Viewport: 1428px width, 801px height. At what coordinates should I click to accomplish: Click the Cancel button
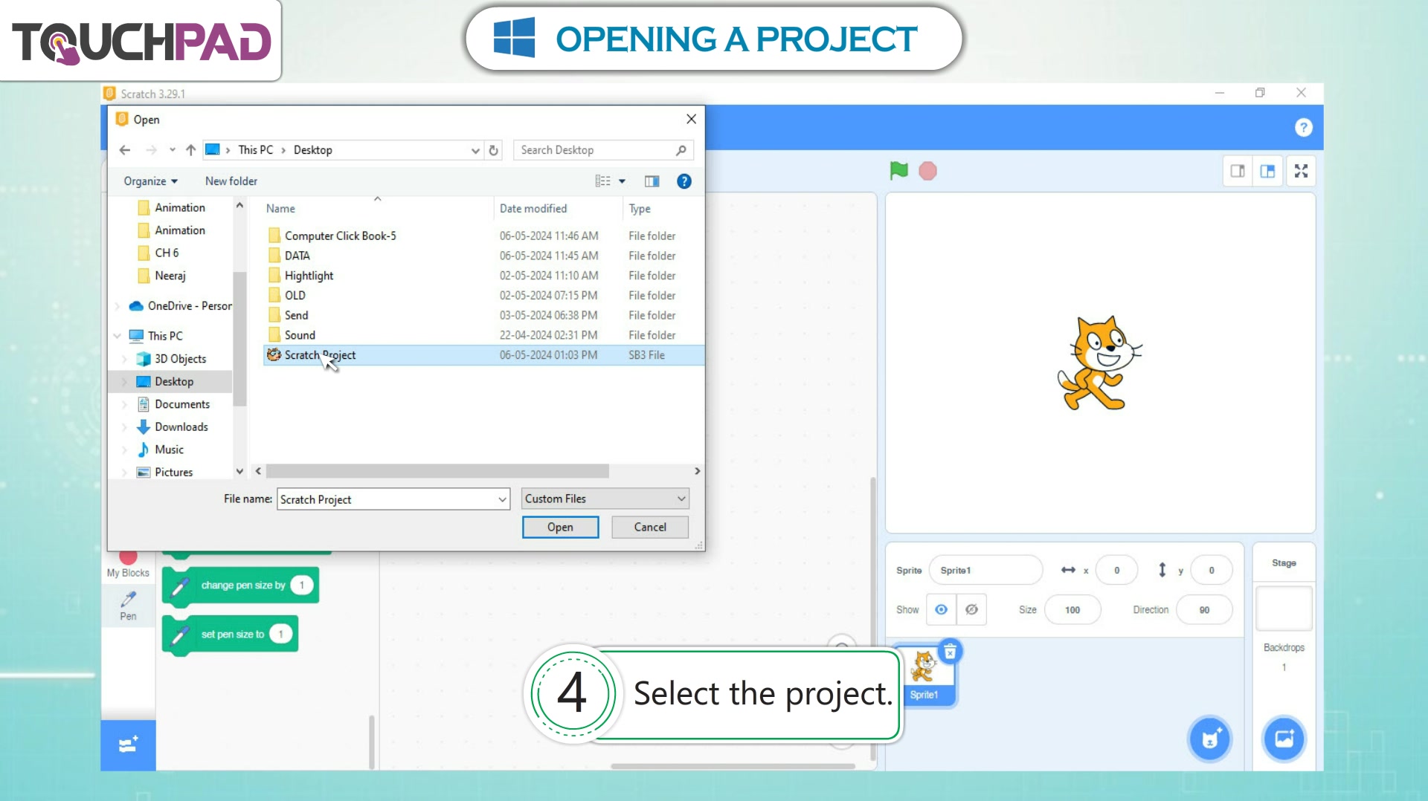point(650,527)
